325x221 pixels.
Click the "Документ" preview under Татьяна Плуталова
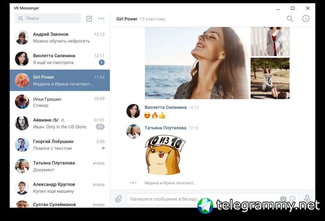coord(44,170)
